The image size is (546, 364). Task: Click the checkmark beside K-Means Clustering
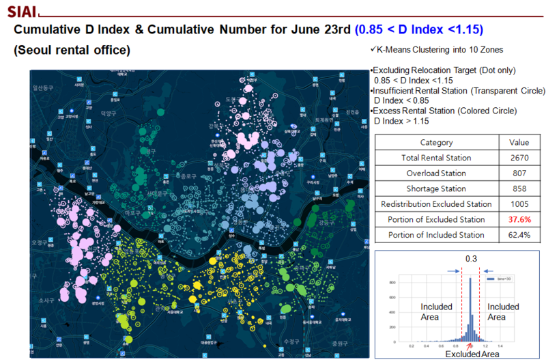pyautogui.click(x=373, y=51)
